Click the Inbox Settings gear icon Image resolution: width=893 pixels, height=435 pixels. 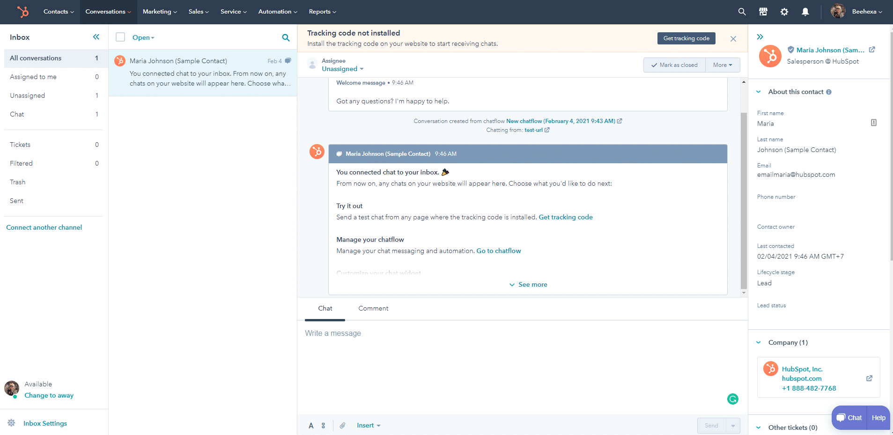(11, 423)
